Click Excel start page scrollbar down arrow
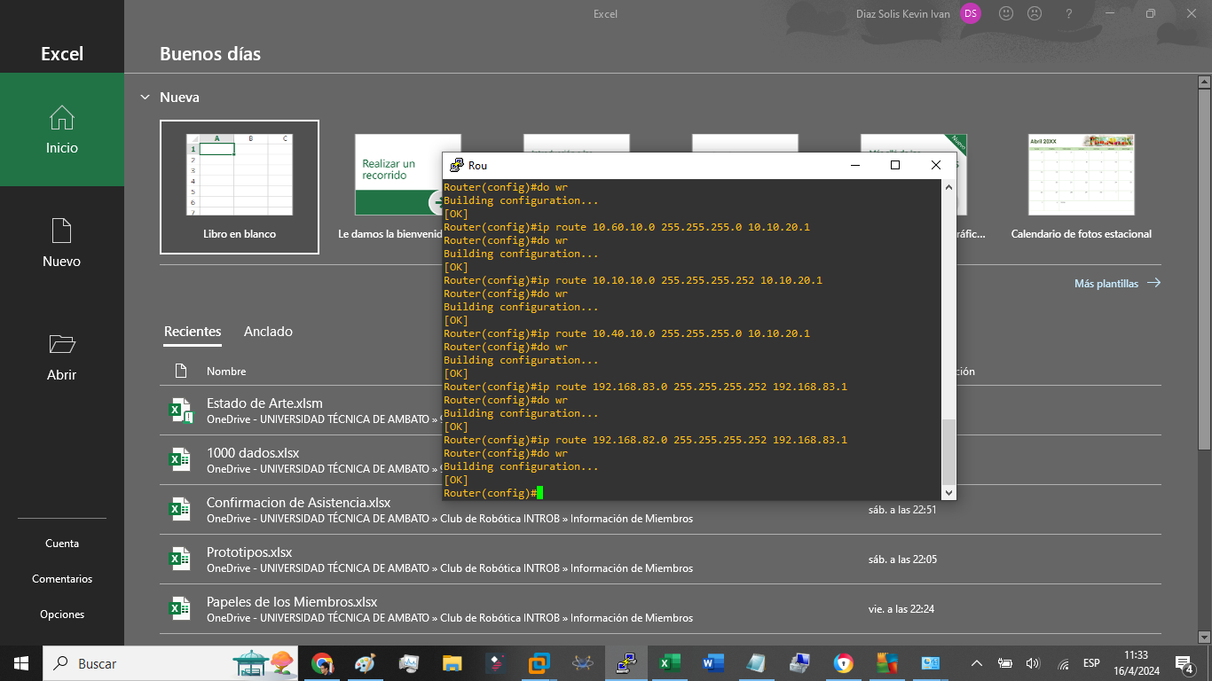Screen dimensions: 1212x681 click(x=1204, y=636)
